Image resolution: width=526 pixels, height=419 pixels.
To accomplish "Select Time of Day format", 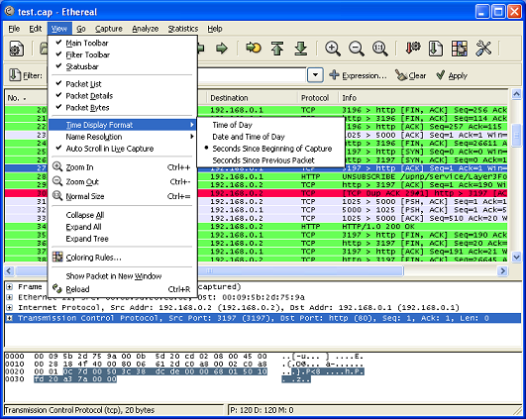I will [x=270, y=125].
